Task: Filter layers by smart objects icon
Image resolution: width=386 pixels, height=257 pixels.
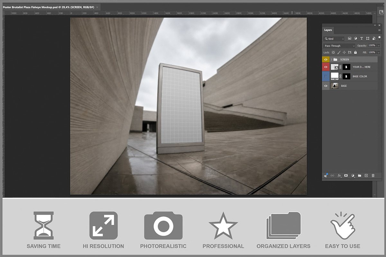Action: 373,39
